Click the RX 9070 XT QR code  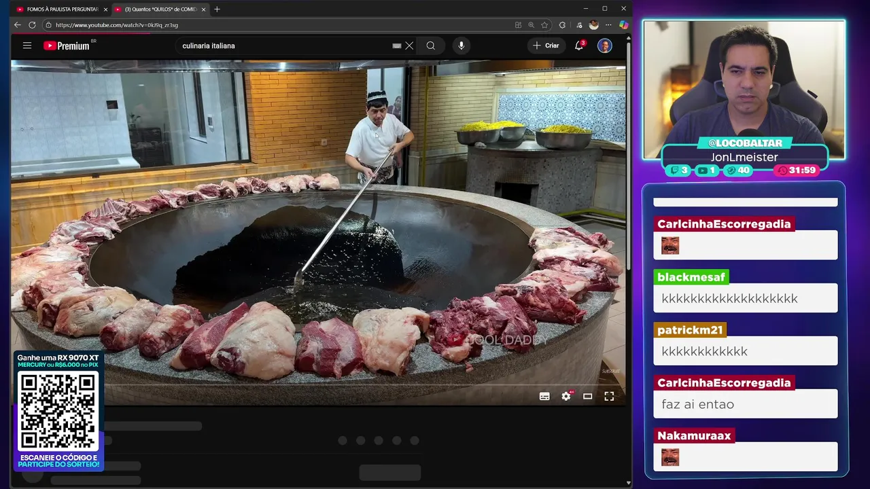(58, 410)
